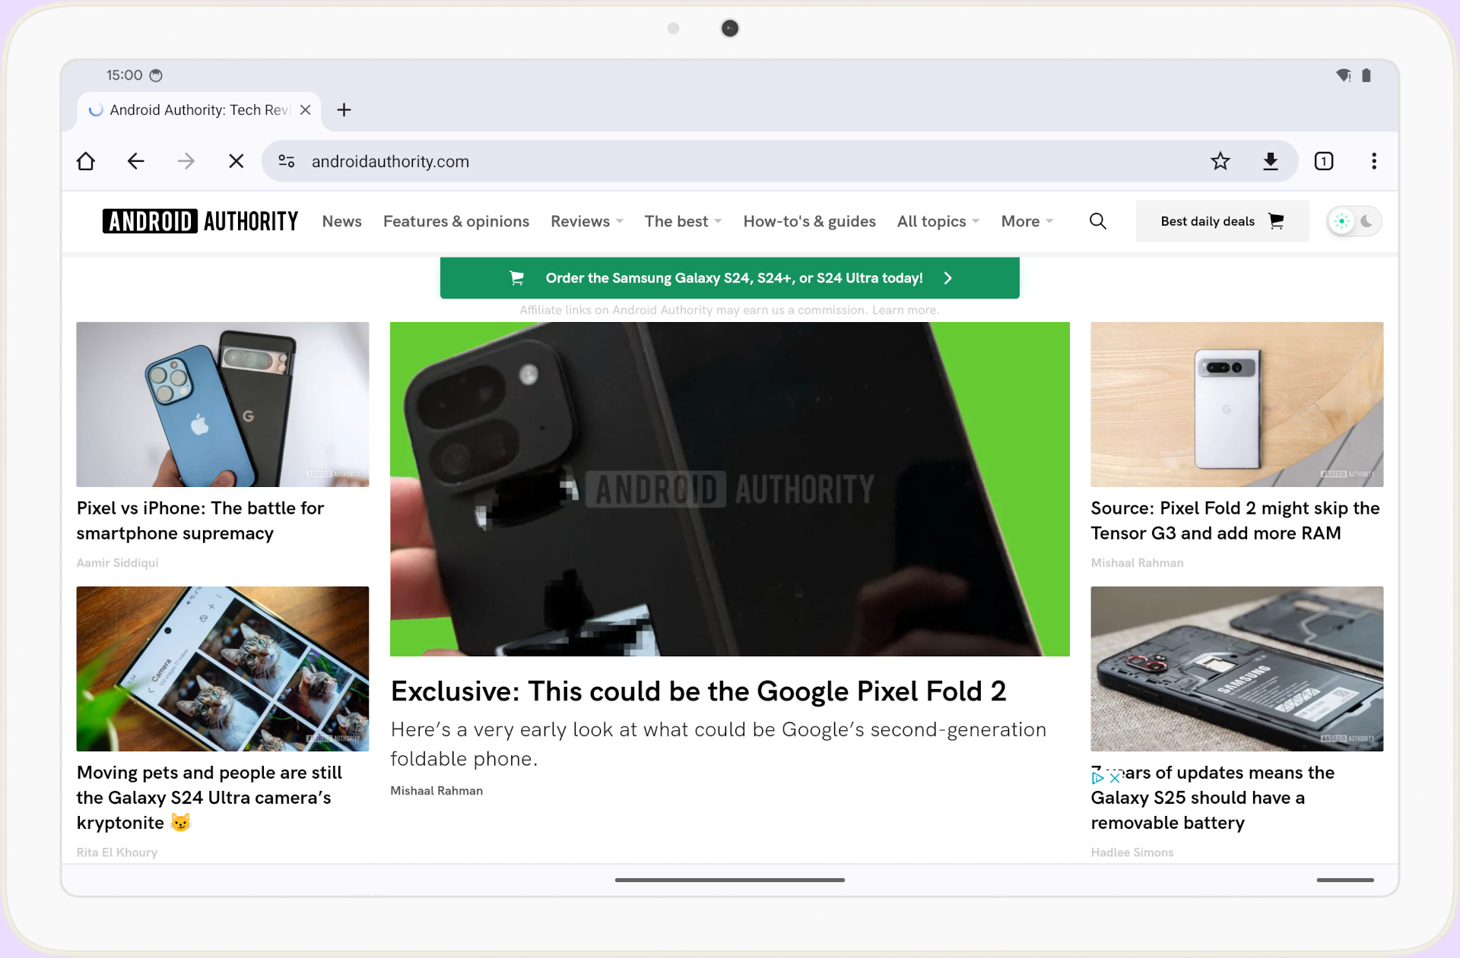Navigate back with the back arrow
The width and height of the screenshot is (1460, 958).
[135, 161]
